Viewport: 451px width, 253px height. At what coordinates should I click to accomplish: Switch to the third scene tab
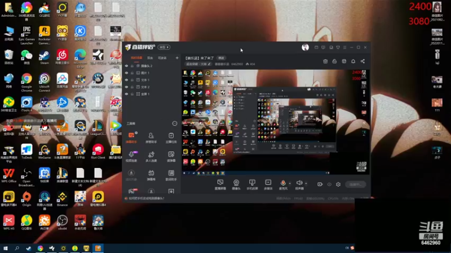162,58
